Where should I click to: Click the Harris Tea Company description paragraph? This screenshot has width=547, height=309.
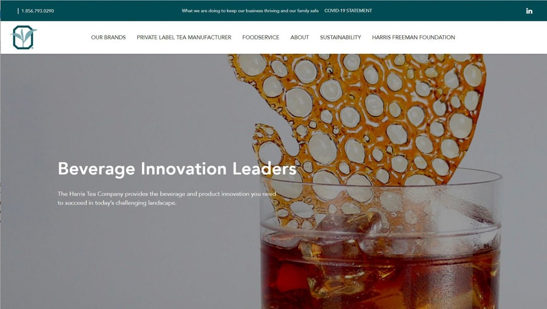click(167, 198)
